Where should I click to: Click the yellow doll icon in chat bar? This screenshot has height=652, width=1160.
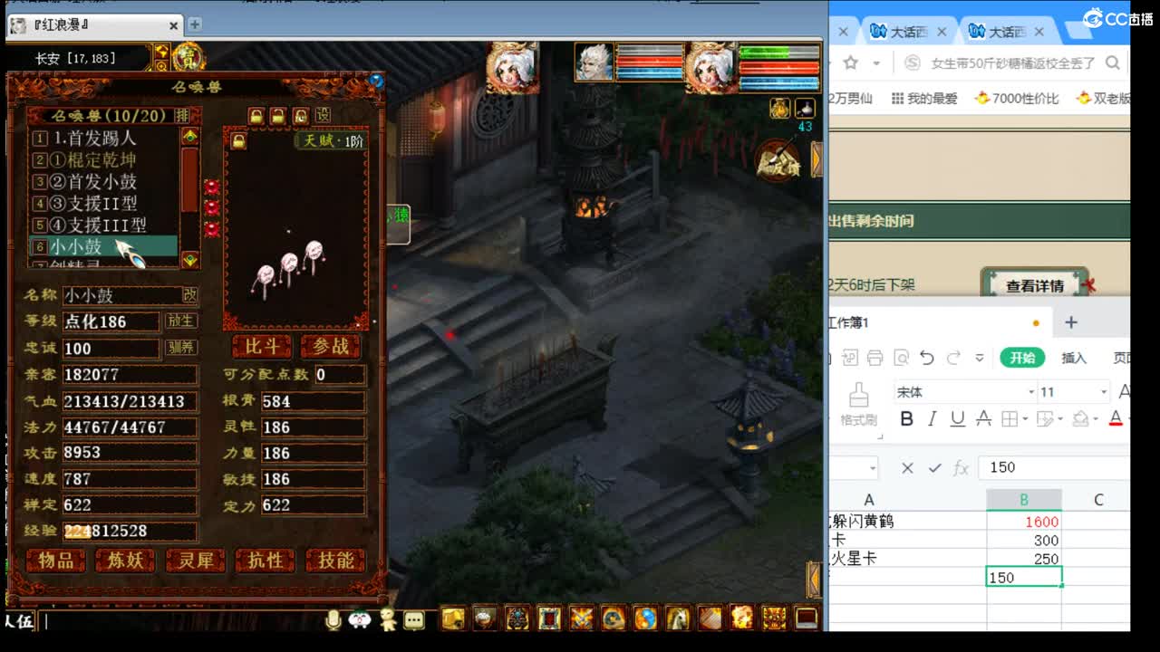(388, 619)
